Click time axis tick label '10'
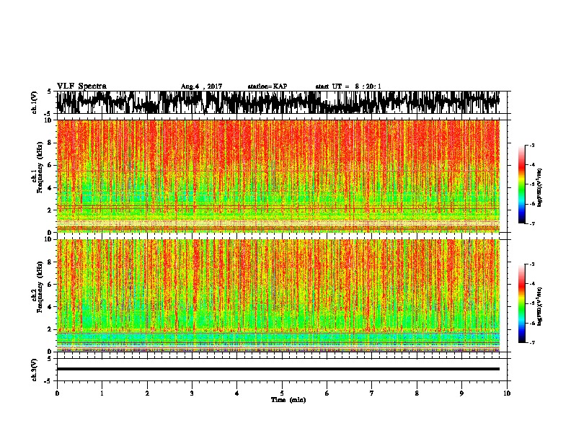 click(507, 393)
